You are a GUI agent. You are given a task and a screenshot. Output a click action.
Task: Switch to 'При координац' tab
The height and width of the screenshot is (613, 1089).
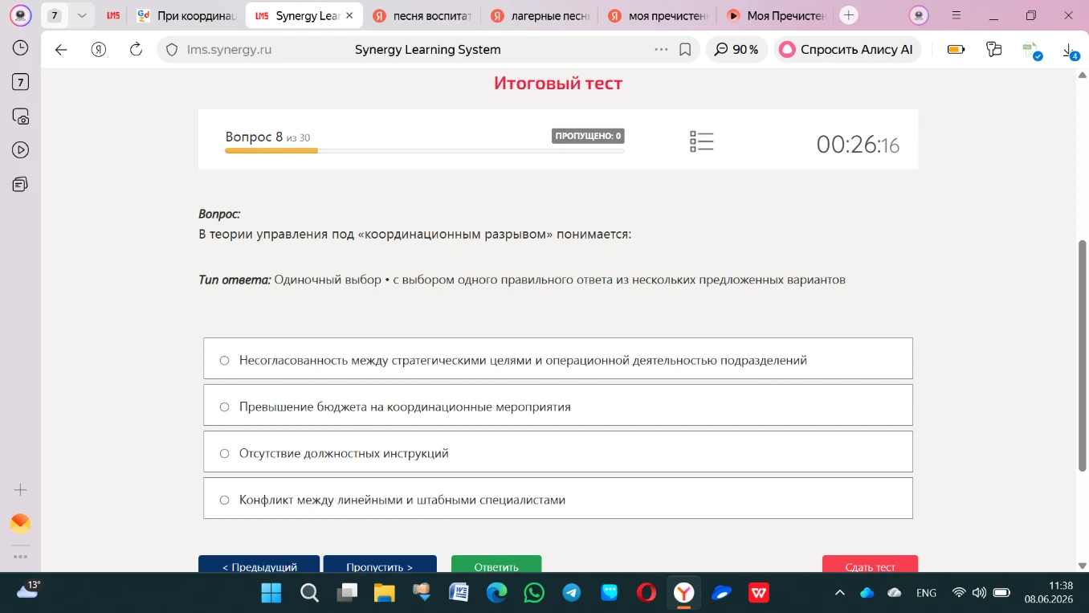click(x=186, y=15)
